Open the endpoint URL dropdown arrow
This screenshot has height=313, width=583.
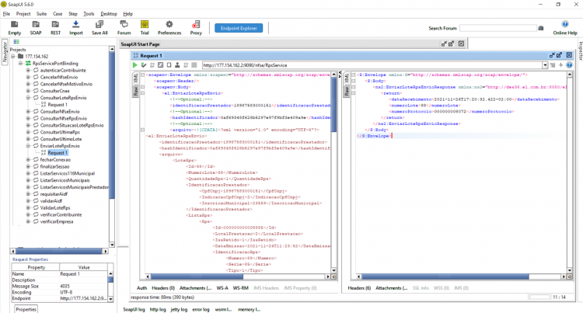click(x=545, y=65)
